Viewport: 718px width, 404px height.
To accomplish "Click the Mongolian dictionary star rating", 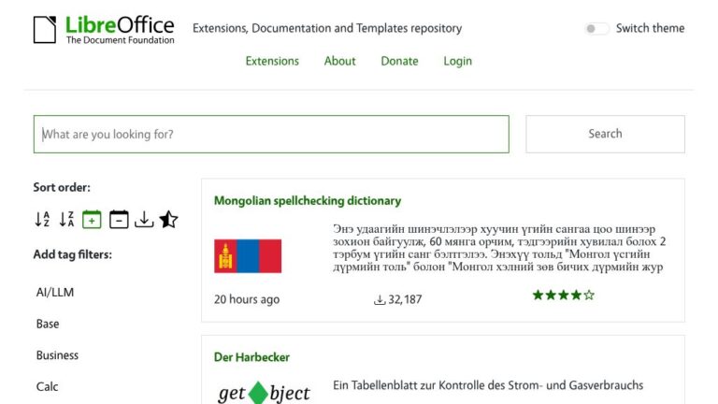I will pyautogui.click(x=563, y=295).
